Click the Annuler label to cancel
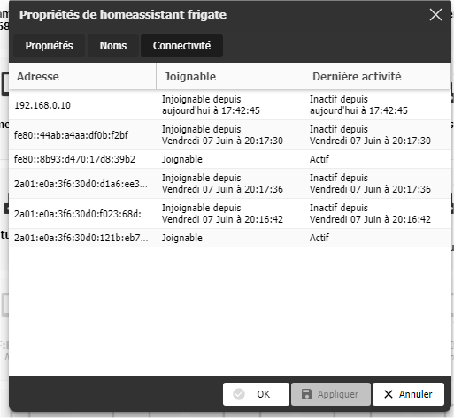 point(415,394)
